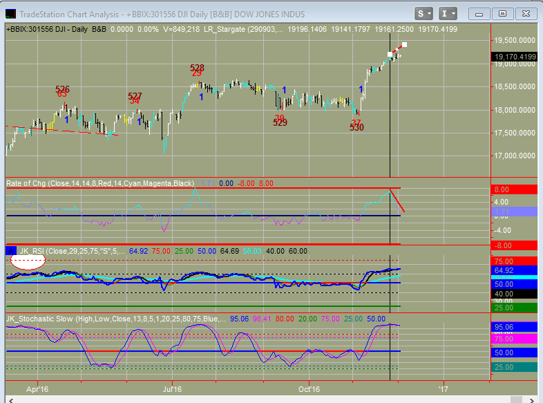Close the Chart Analysis window
The width and height of the screenshot is (543, 403).
click(x=526, y=14)
